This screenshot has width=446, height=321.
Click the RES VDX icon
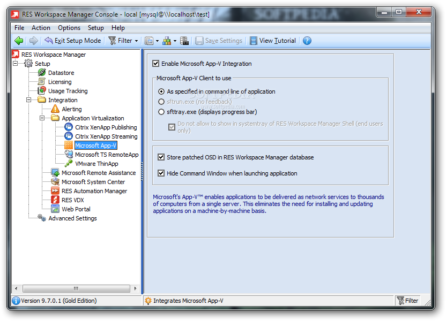click(55, 200)
